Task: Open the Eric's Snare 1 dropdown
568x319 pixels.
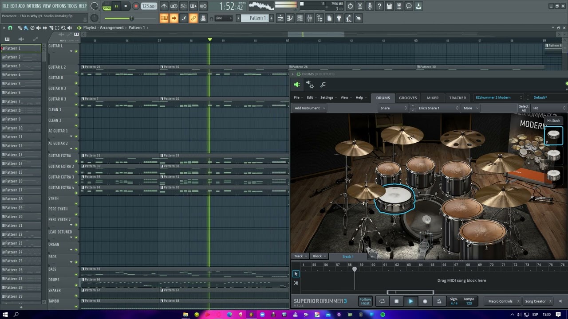Action: pyautogui.click(x=438, y=108)
